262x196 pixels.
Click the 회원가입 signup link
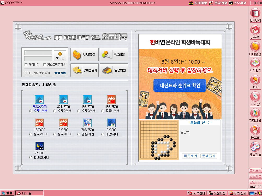tap(60, 73)
